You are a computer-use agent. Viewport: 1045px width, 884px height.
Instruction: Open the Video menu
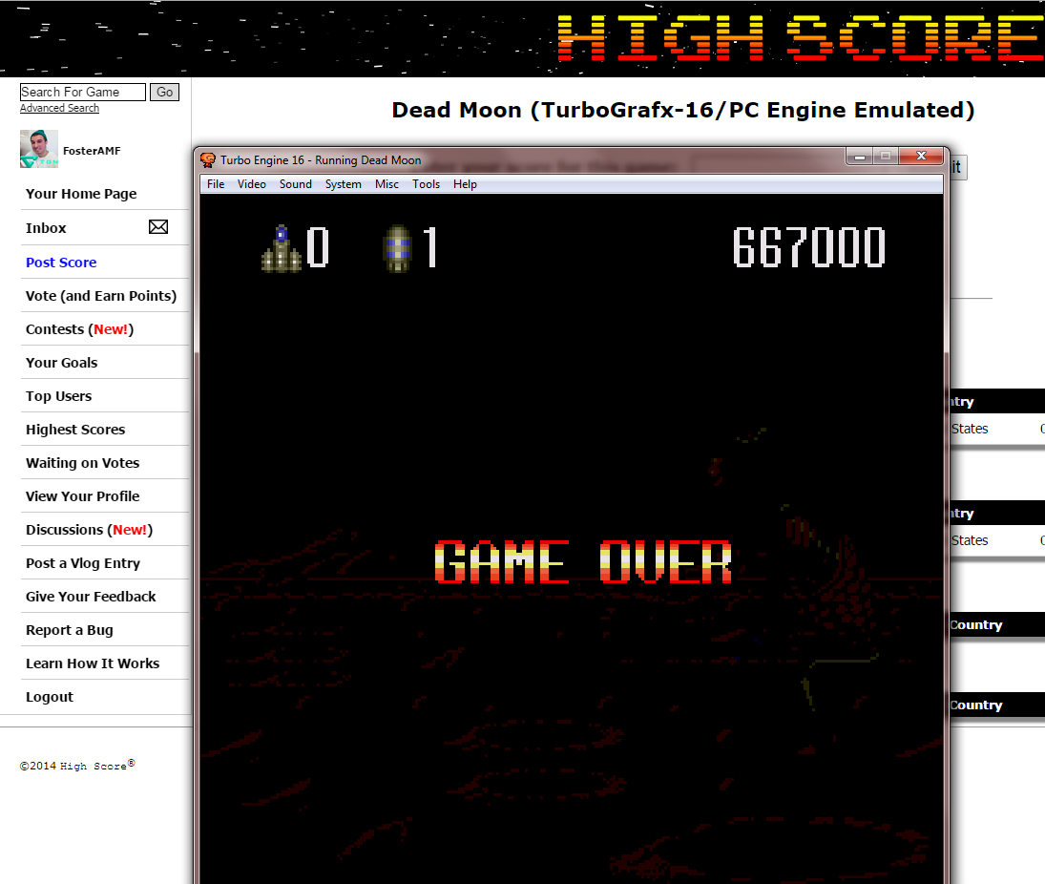coord(251,184)
